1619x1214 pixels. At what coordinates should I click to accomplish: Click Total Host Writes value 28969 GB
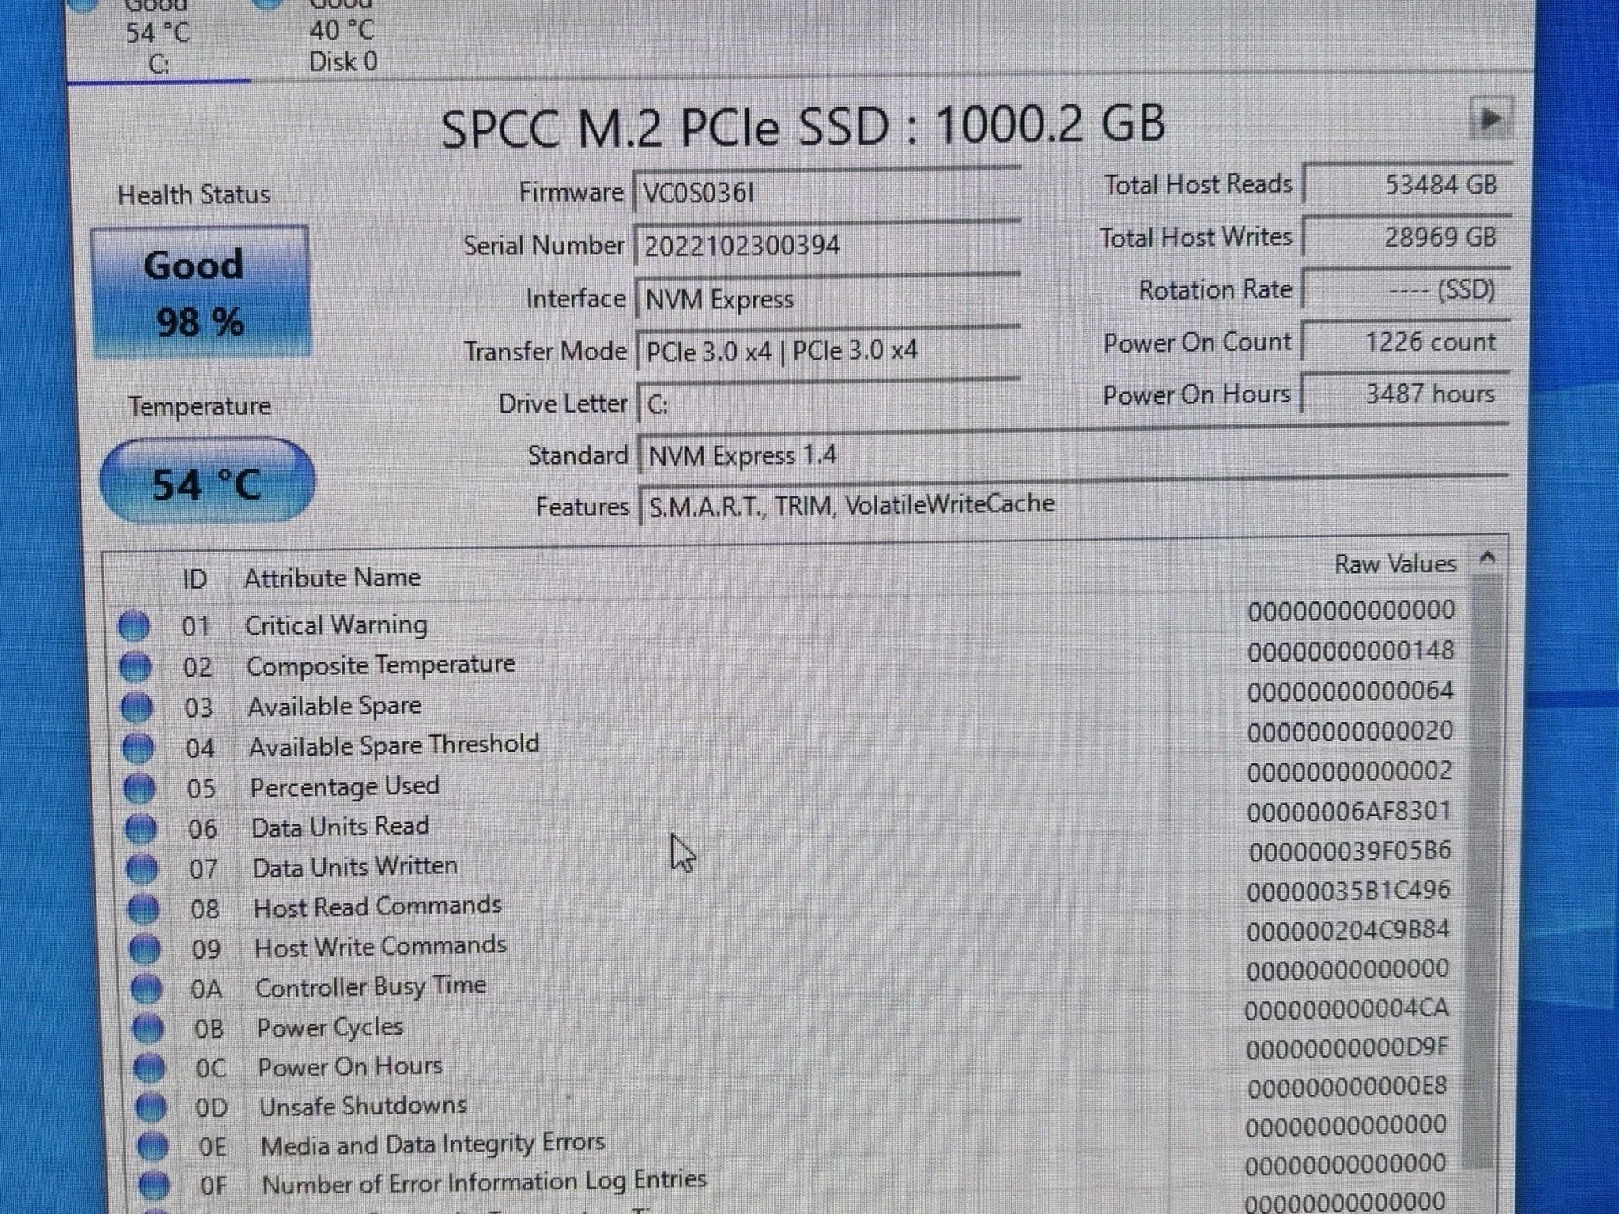click(1407, 237)
